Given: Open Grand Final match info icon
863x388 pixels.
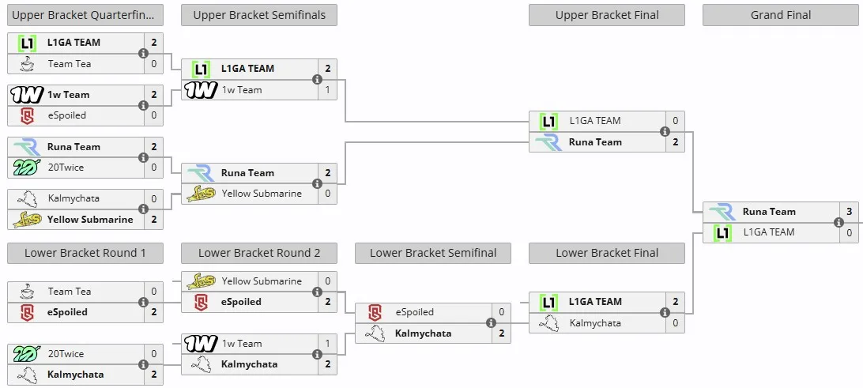Looking at the screenshot, I should 839,222.
